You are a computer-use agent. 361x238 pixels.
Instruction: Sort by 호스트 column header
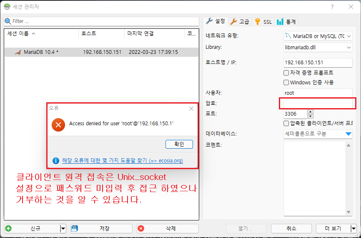[102, 34]
